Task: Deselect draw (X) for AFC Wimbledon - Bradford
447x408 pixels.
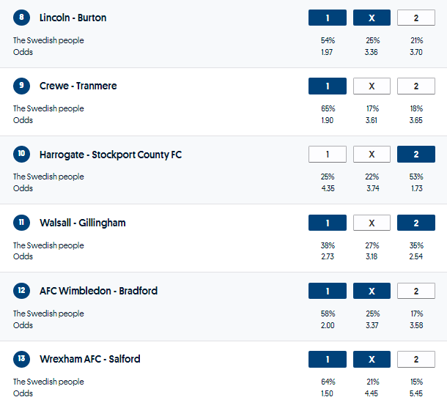Action: point(372,291)
